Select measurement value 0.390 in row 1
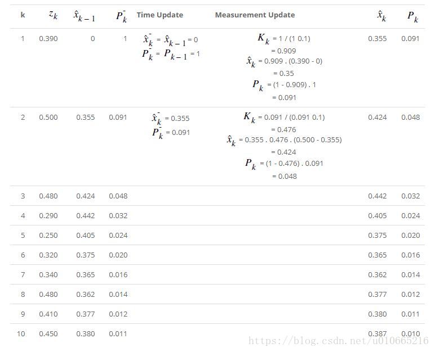The height and width of the screenshot is (352, 435). [48, 39]
